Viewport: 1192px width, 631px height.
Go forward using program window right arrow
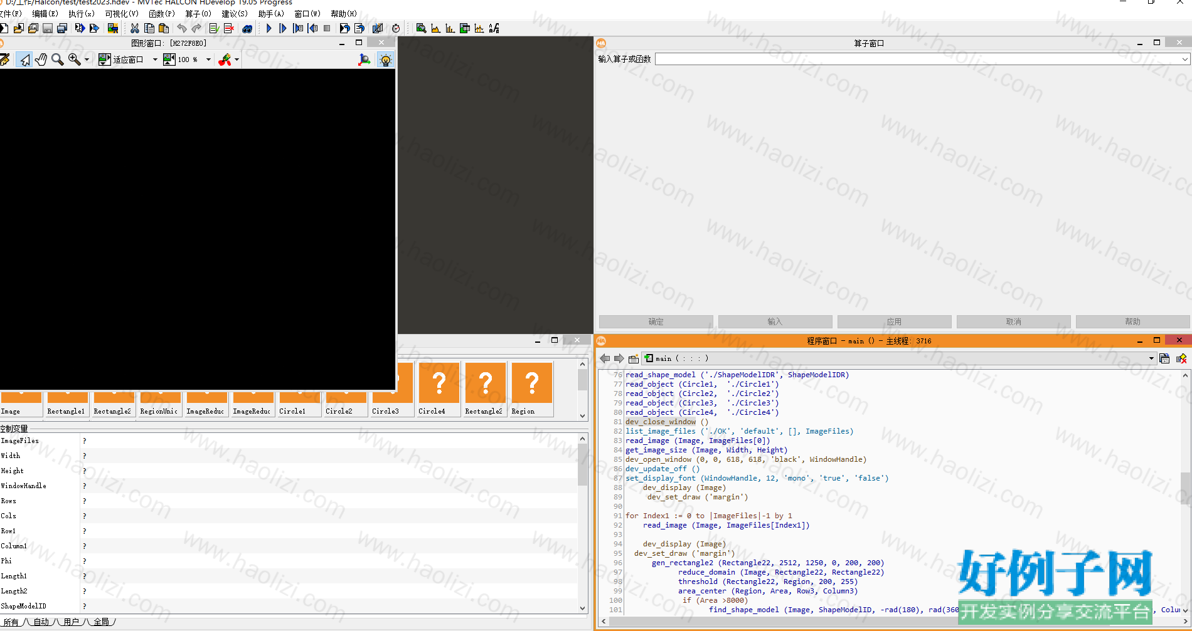pyautogui.click(x=619, y=358)
